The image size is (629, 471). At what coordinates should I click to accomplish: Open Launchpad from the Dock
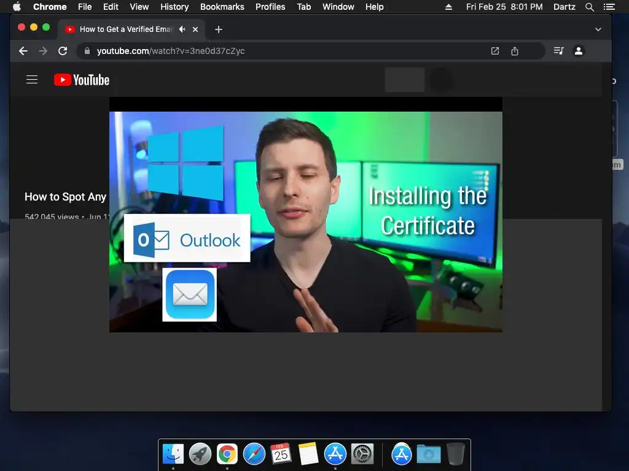point(200,454)
